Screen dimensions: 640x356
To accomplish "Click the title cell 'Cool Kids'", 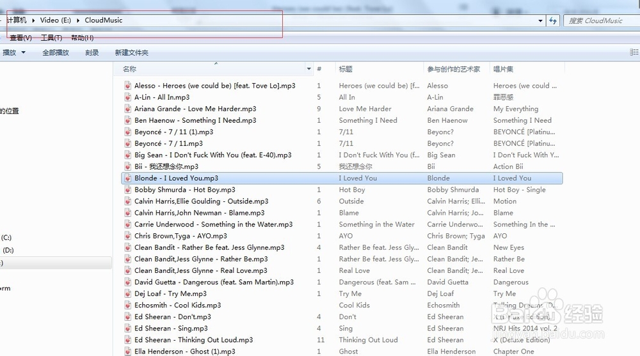I will (355, 305).
